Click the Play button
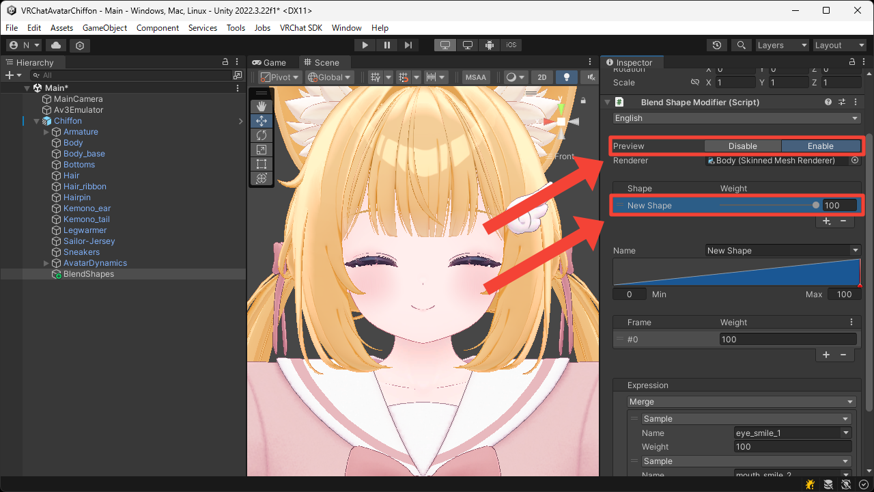 point(365,45)
